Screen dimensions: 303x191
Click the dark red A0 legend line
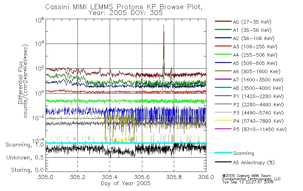tap(223, 21)
